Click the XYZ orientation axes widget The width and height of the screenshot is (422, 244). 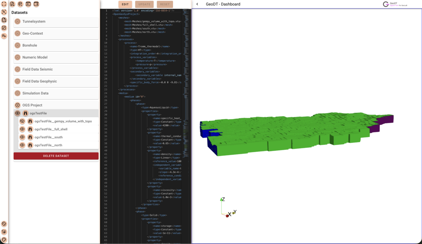click(x=228, y=207)
